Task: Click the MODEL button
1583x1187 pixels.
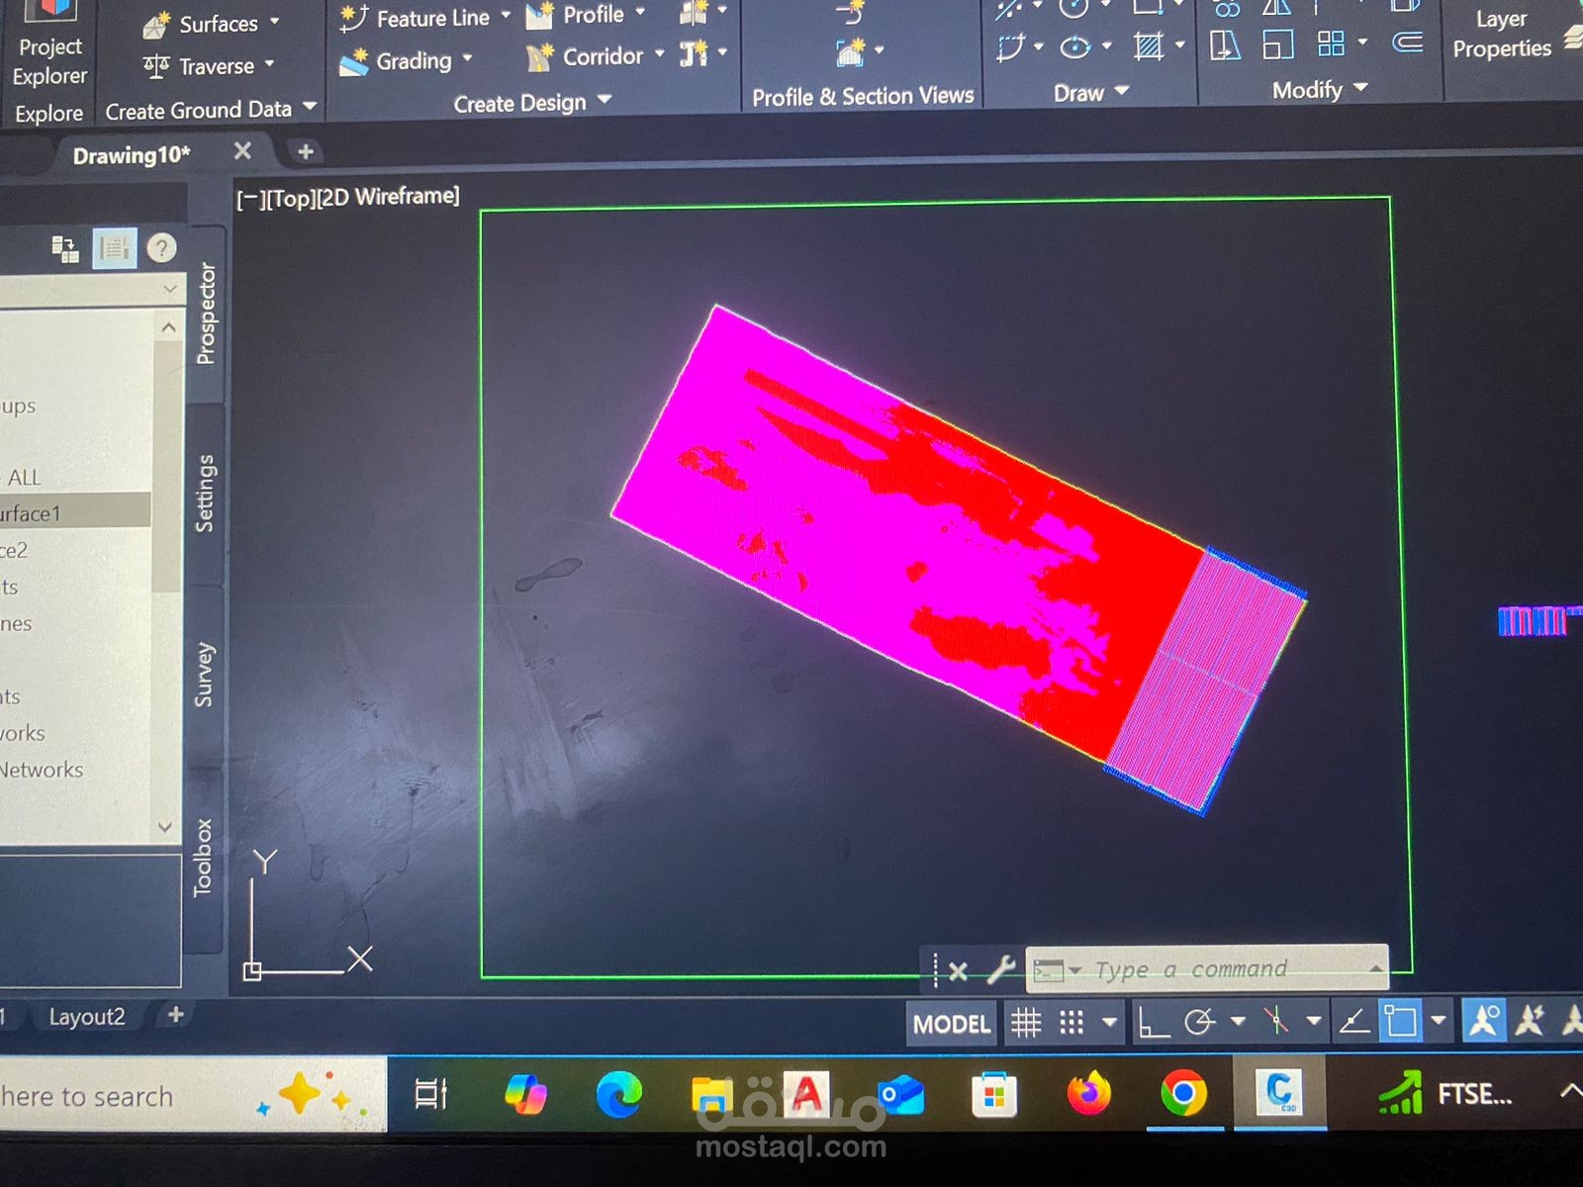Action: point(951,1023)
